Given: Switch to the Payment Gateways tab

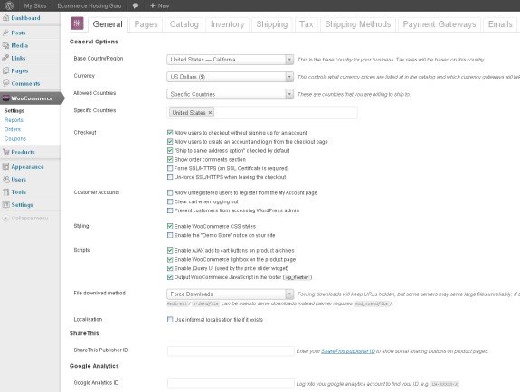Looking at the screenshot, I should tap(440, 24).
